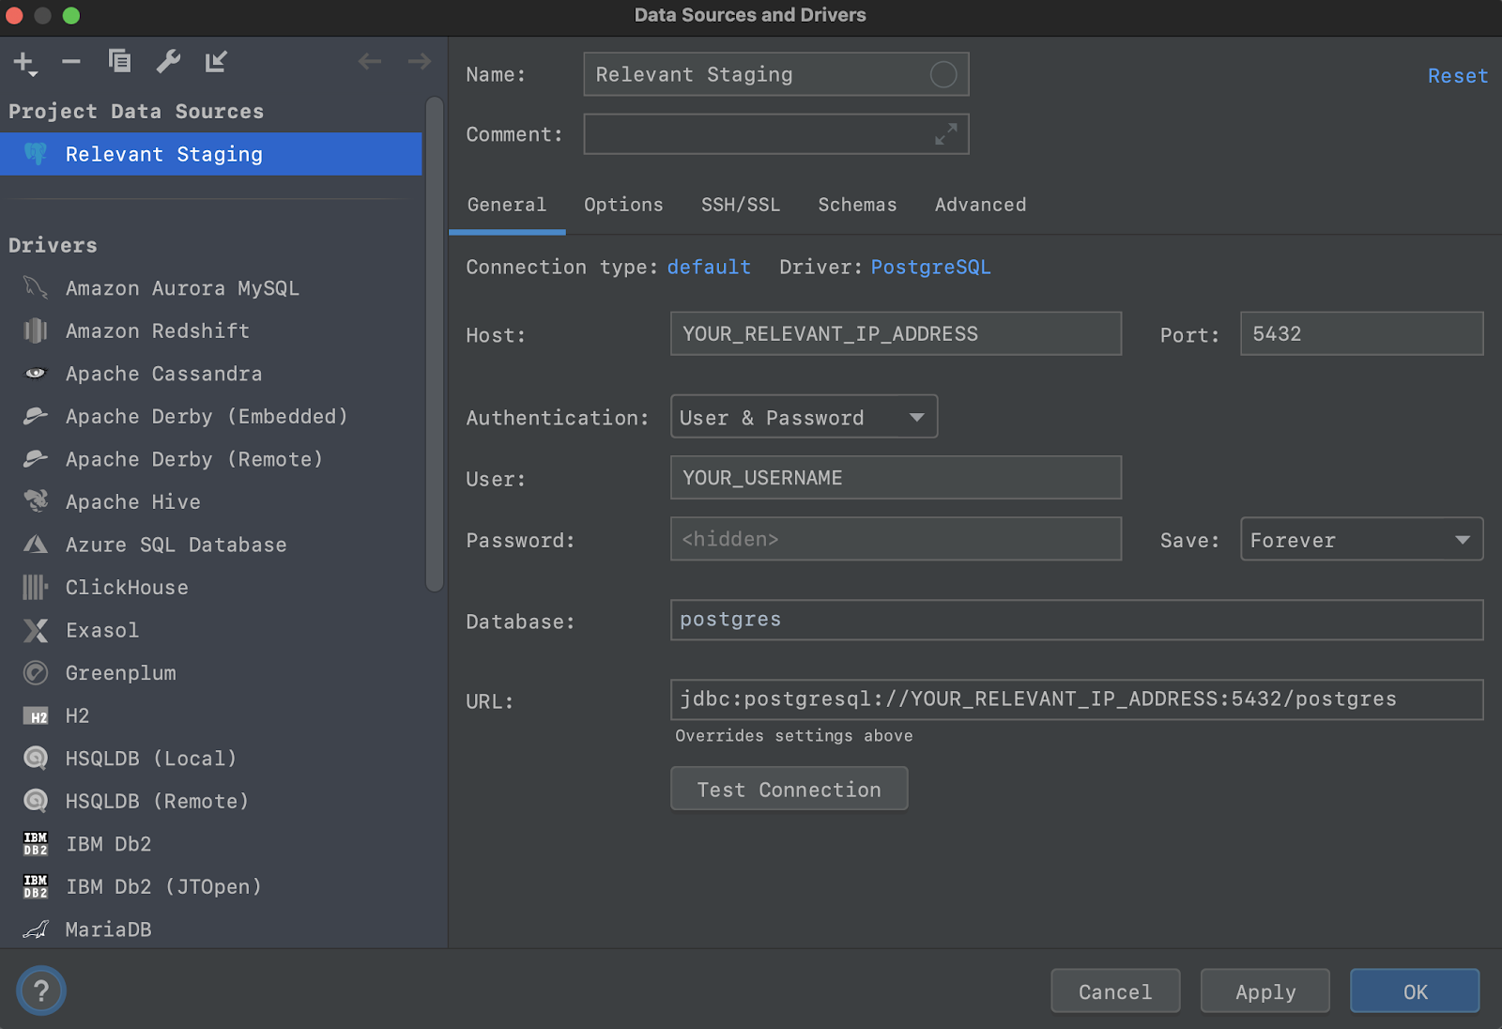Open the Authentication dropdown
Viewport: 1502px width, 1029px height.
click(x=804, y=417)
